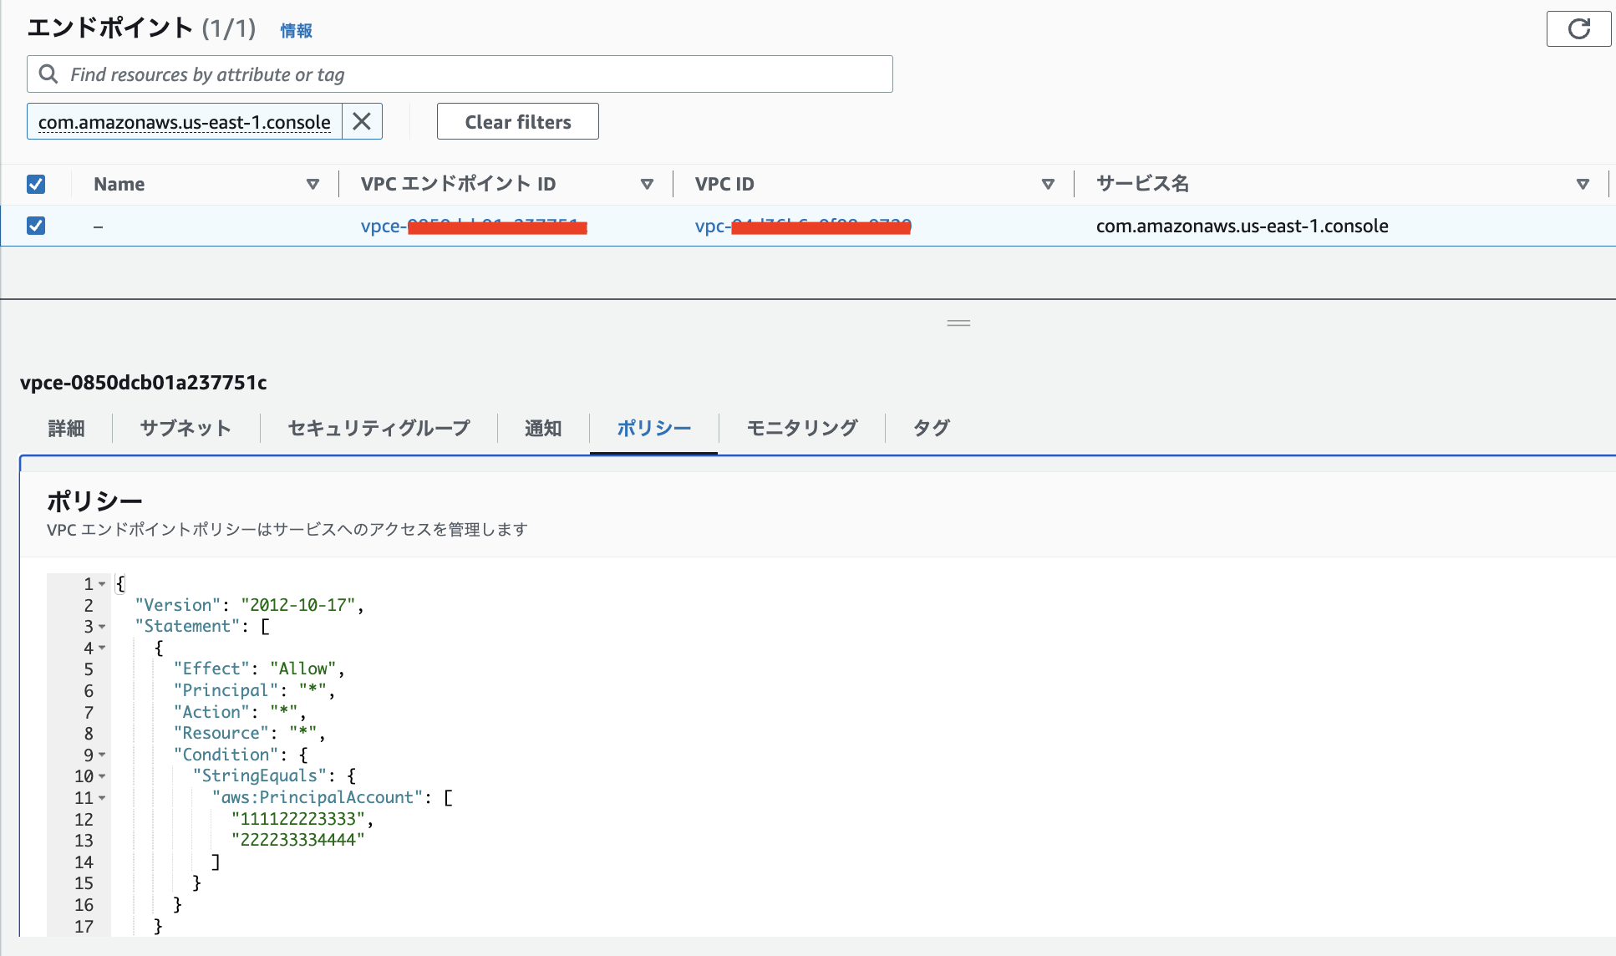Fold the StringEquals object at line 10
This screenshot has height=956, width=1616.
coord(102,776)
